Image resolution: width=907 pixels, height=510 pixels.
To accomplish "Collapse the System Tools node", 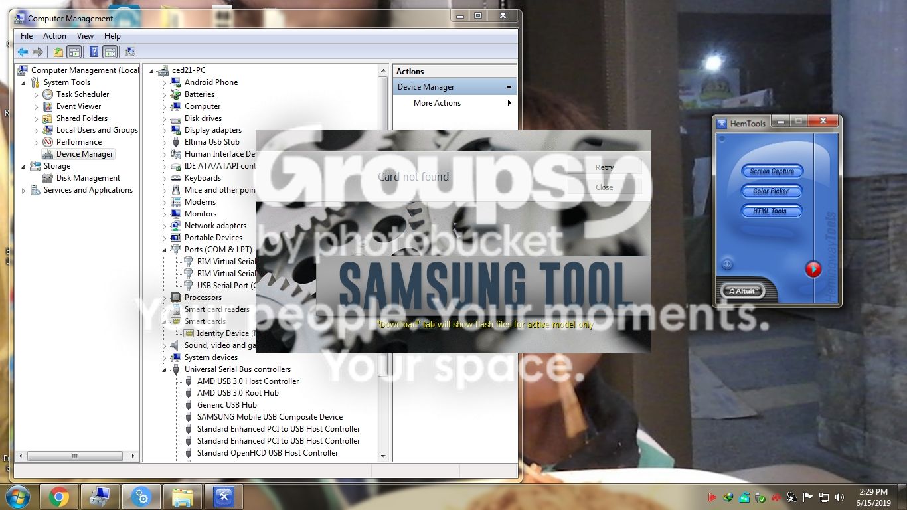I will click(25, 82).
